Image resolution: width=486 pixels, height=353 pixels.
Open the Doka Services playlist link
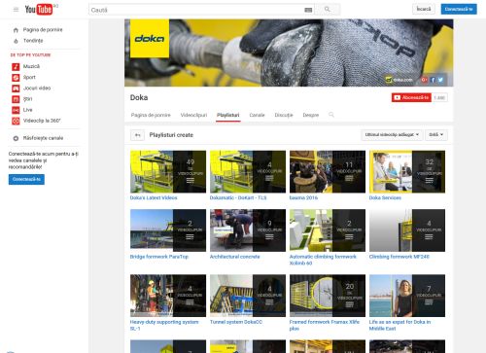(385, 197)
